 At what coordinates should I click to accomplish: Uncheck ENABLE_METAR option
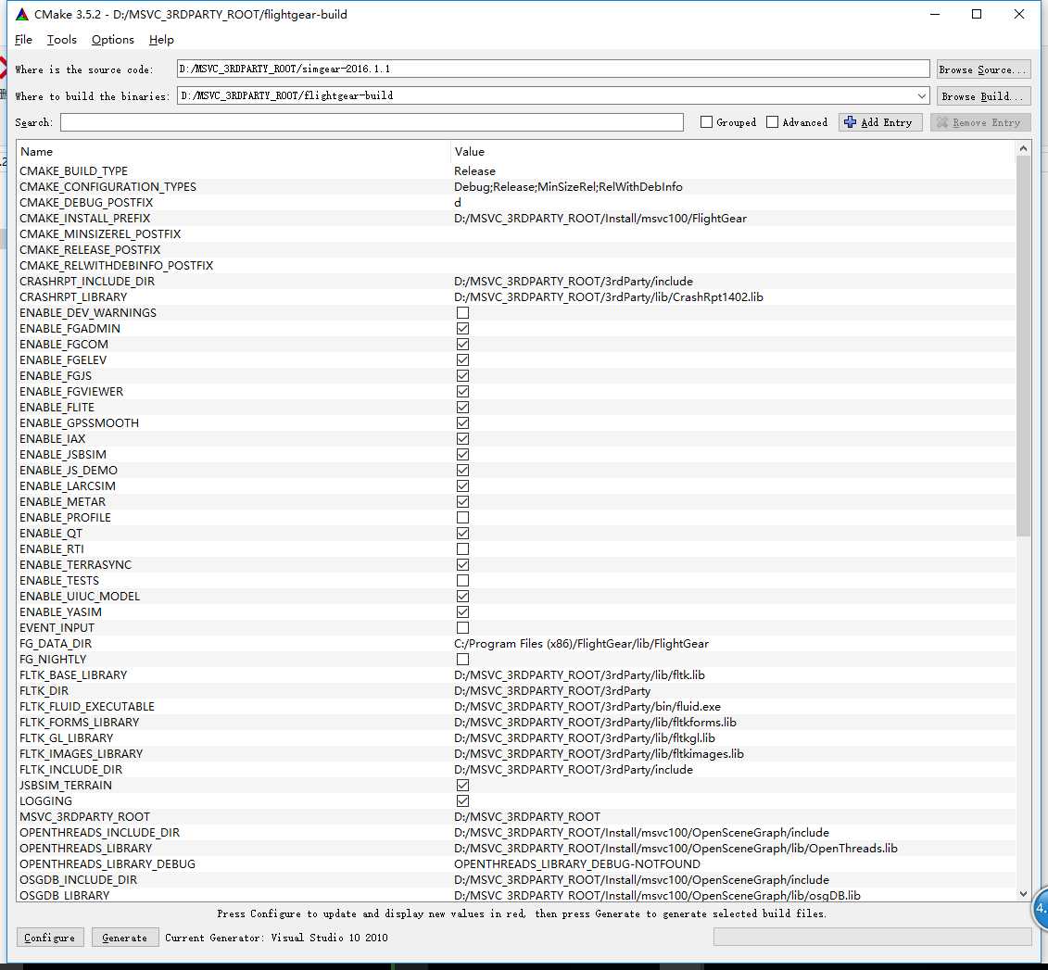(462, 502)
